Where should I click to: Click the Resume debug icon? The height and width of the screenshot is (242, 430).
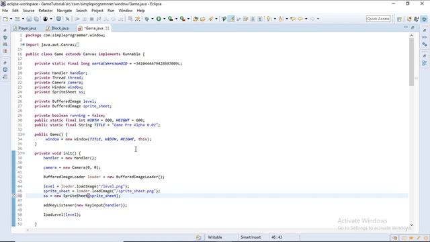click(x=77, y=19)
